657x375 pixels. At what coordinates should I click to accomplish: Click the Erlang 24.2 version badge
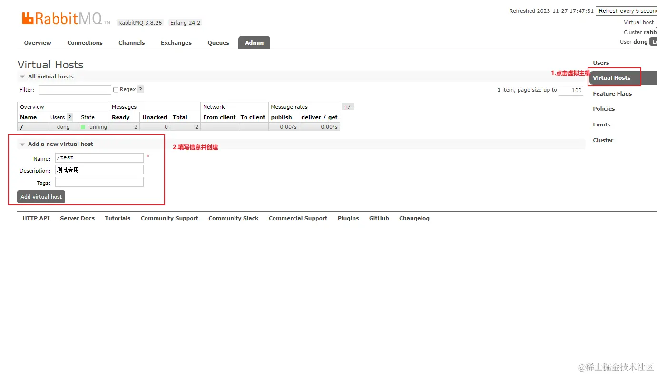coord(185,23)
